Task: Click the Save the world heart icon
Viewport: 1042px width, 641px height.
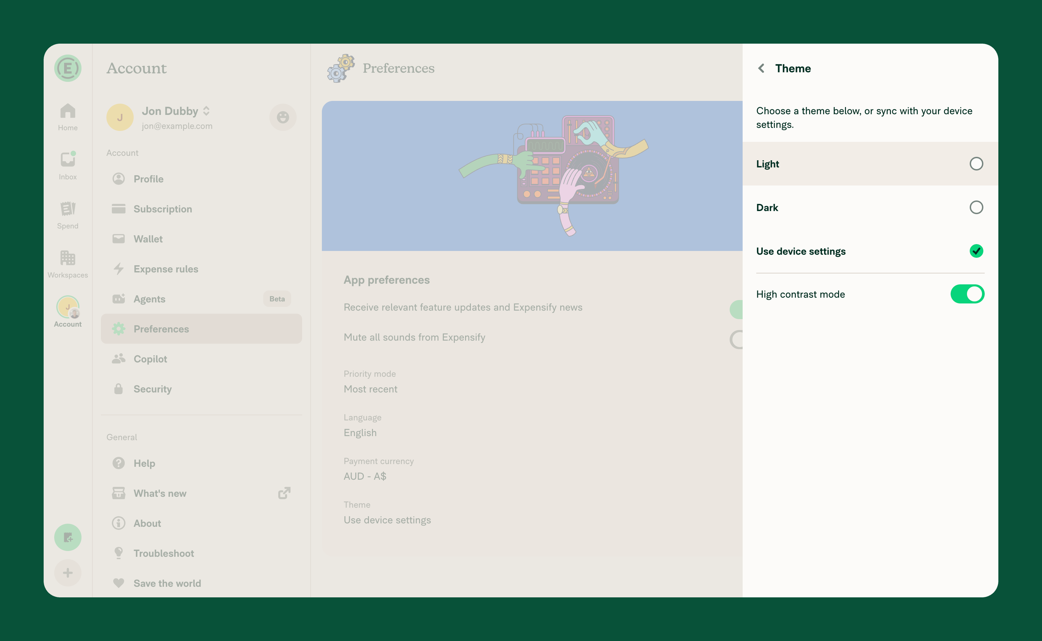Action: (118, 583)
